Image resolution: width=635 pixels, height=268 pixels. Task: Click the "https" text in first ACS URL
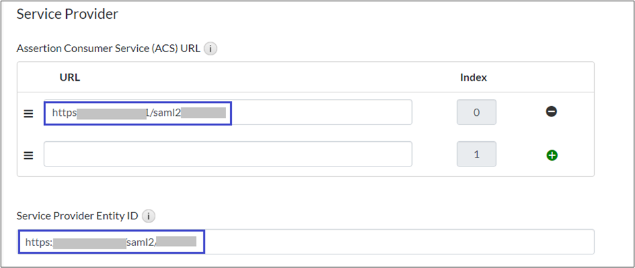tap(64, 113)
